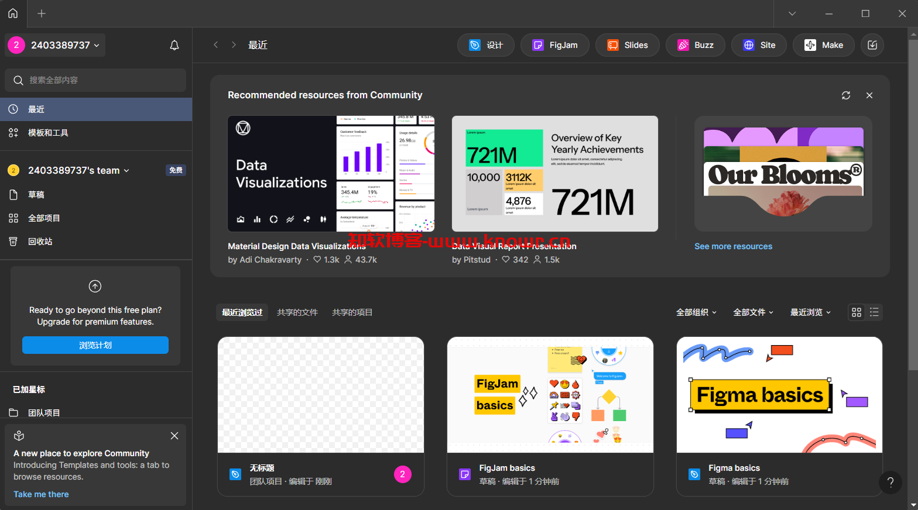Screen dimensions: 918x510
Task: Open the Figma basics file
Action: point(779,416)
